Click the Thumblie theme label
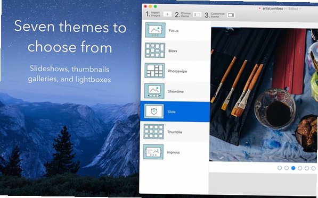Image resolution: width=318 pixels, height=198 pixels. (175, 132)
